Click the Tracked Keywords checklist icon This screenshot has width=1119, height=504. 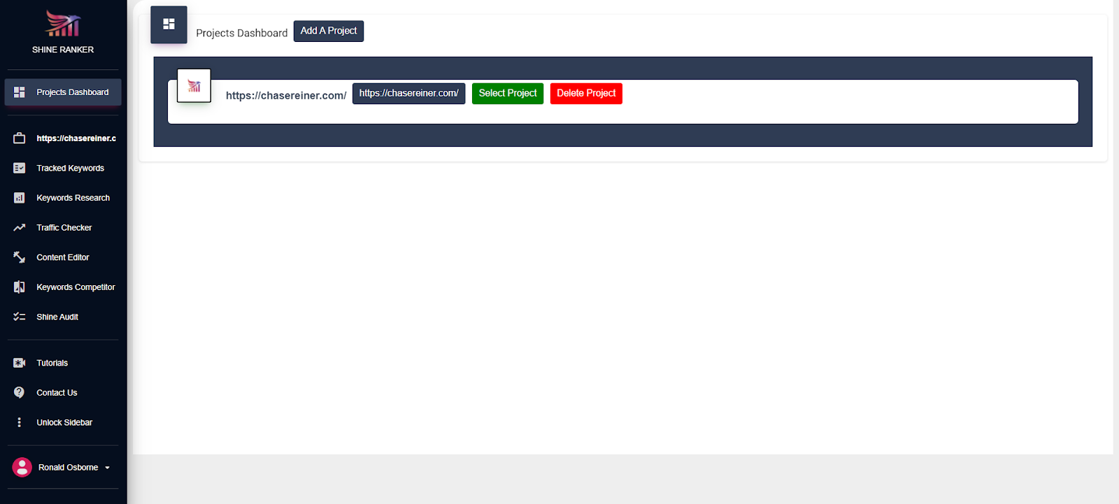[x=20, y=168]
